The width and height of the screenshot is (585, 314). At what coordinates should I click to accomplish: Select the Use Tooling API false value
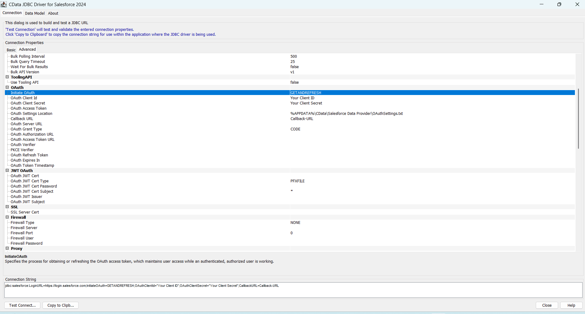tap(294, 82)
